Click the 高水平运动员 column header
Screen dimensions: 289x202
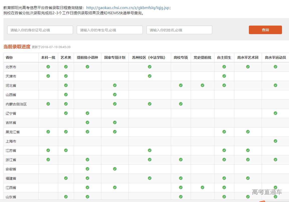(x=275, y=57)
